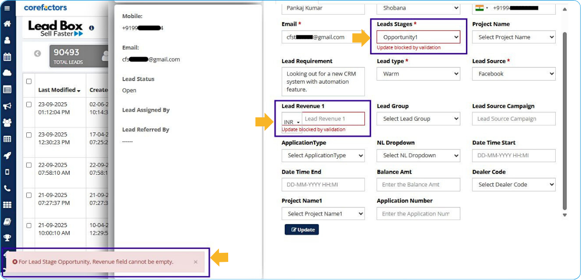Check the row modified 21-09-2025 10:00:10 AM
The height and width of the screenshot is (280, 581).
(x=29, y=225)
